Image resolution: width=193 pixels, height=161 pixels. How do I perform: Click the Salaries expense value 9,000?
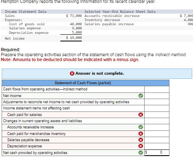point(77,28)
